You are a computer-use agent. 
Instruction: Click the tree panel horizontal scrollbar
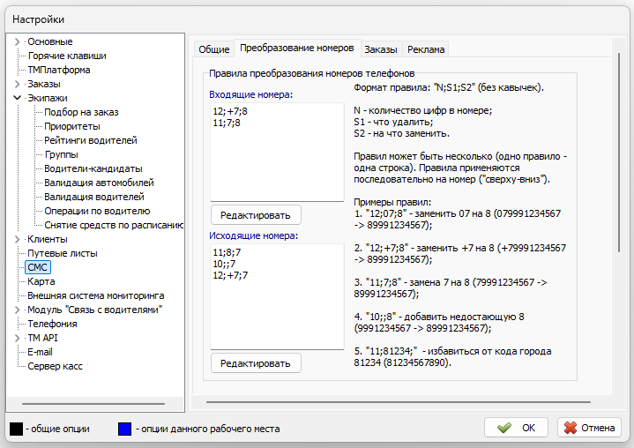pos(93,404)
